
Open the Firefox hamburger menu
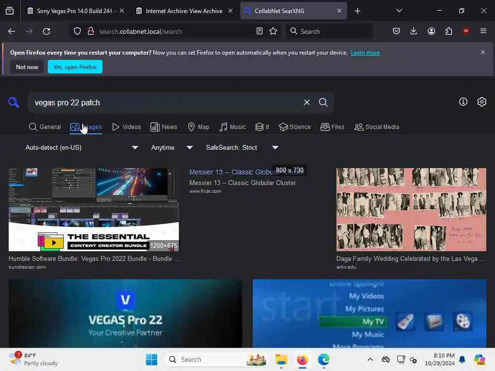pos(483,31)
